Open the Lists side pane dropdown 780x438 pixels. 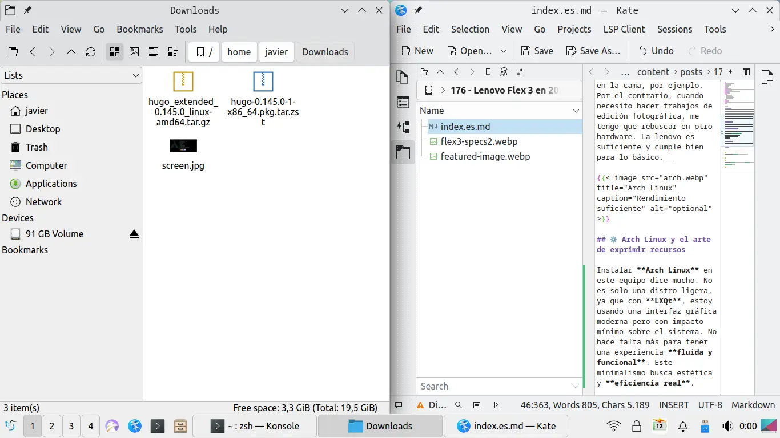[71, 75]
